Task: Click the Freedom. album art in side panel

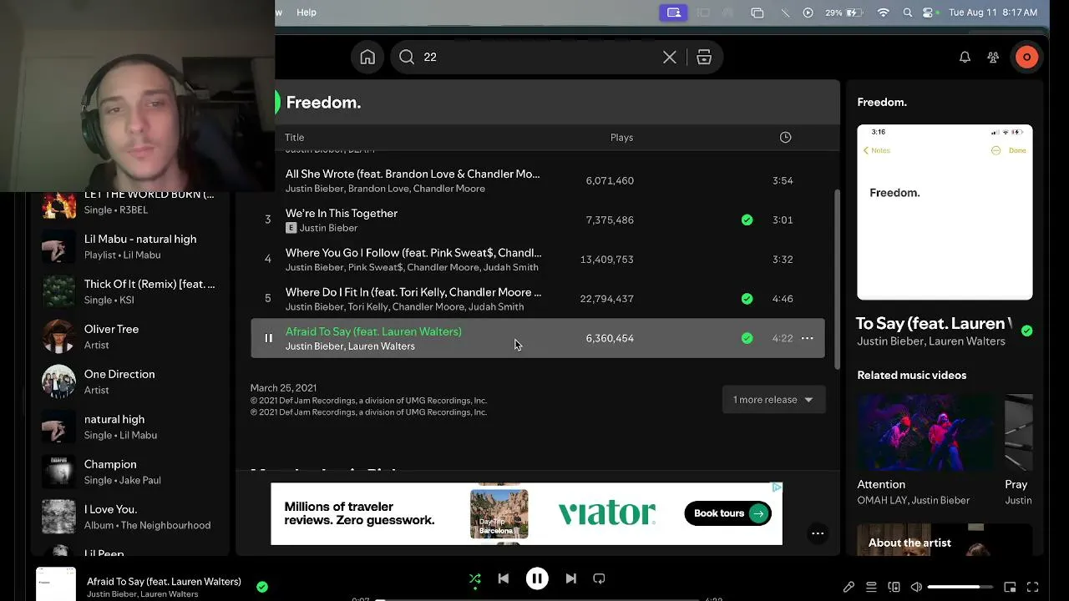Action: tap(945, 212)
